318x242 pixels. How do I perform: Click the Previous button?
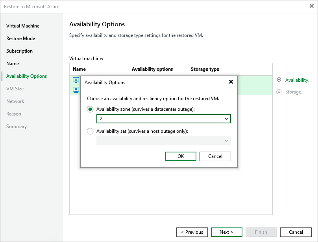tap(192, 232)
